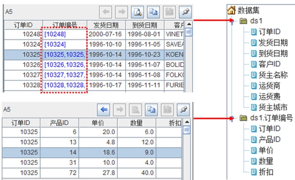
Task: Collapse the ds1 tree node
Action: pos(232,21)
